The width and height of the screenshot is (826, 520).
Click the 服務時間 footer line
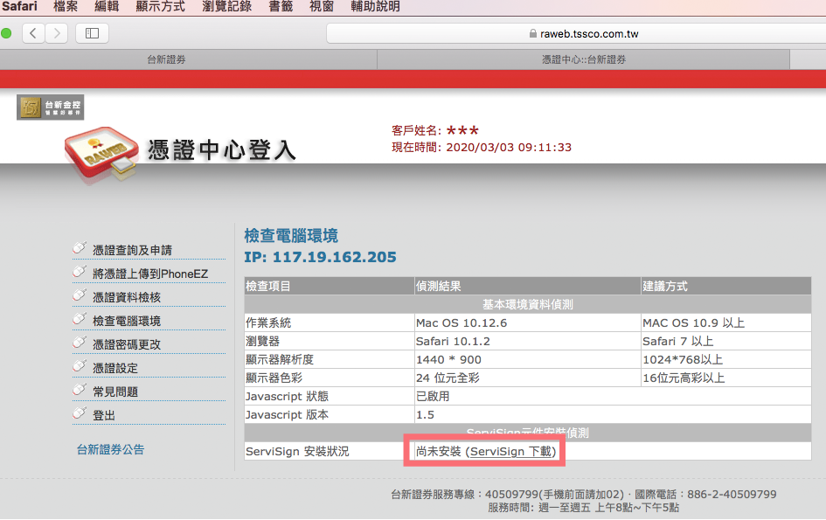click(x=584, y=508)
